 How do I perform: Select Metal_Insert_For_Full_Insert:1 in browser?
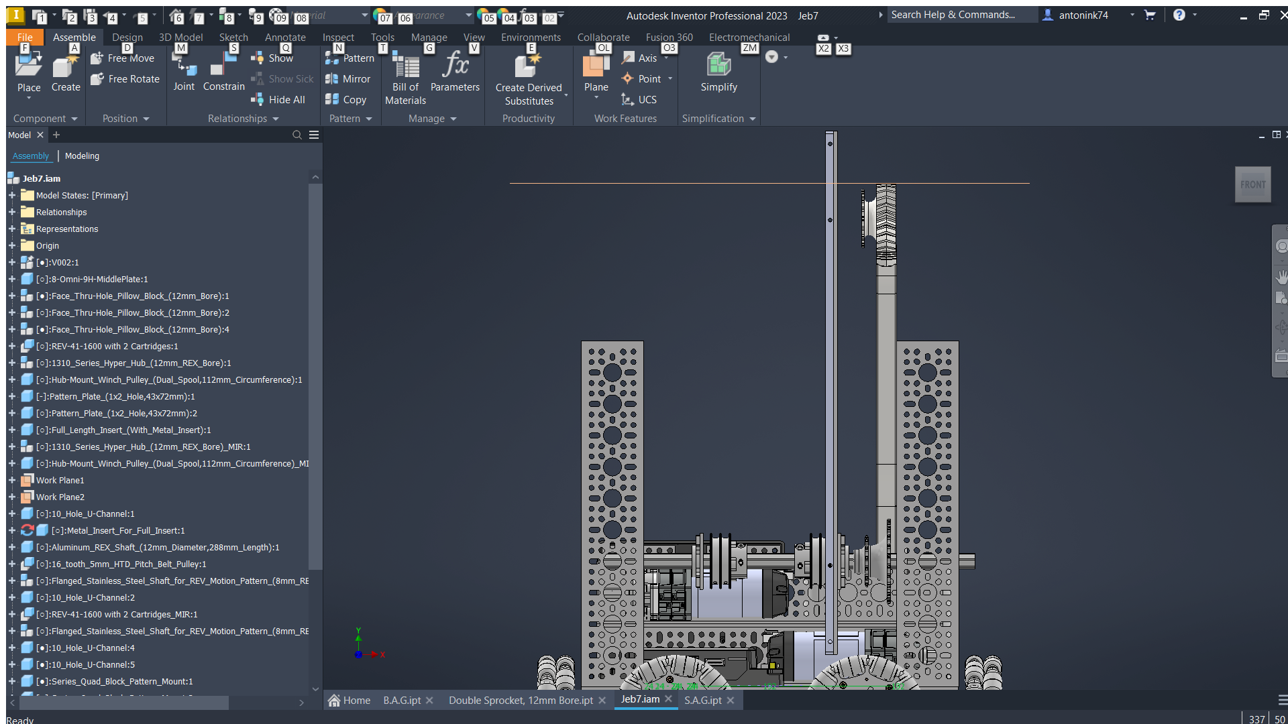[x=118, y=531]
